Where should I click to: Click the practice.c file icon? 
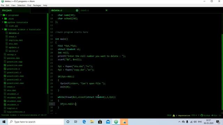[5, 69]
